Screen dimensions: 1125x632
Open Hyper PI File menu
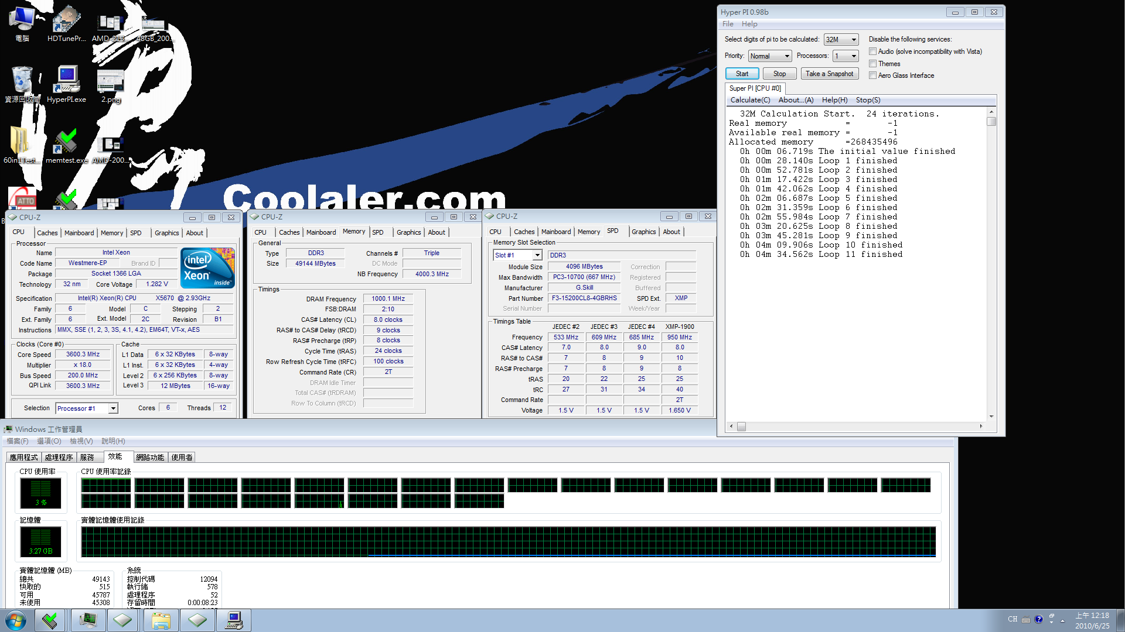728,24
